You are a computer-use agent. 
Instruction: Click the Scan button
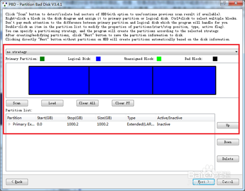(x=17, y=103)
